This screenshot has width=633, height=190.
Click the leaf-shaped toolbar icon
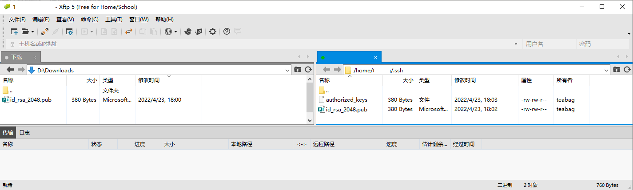pos(199,32)
